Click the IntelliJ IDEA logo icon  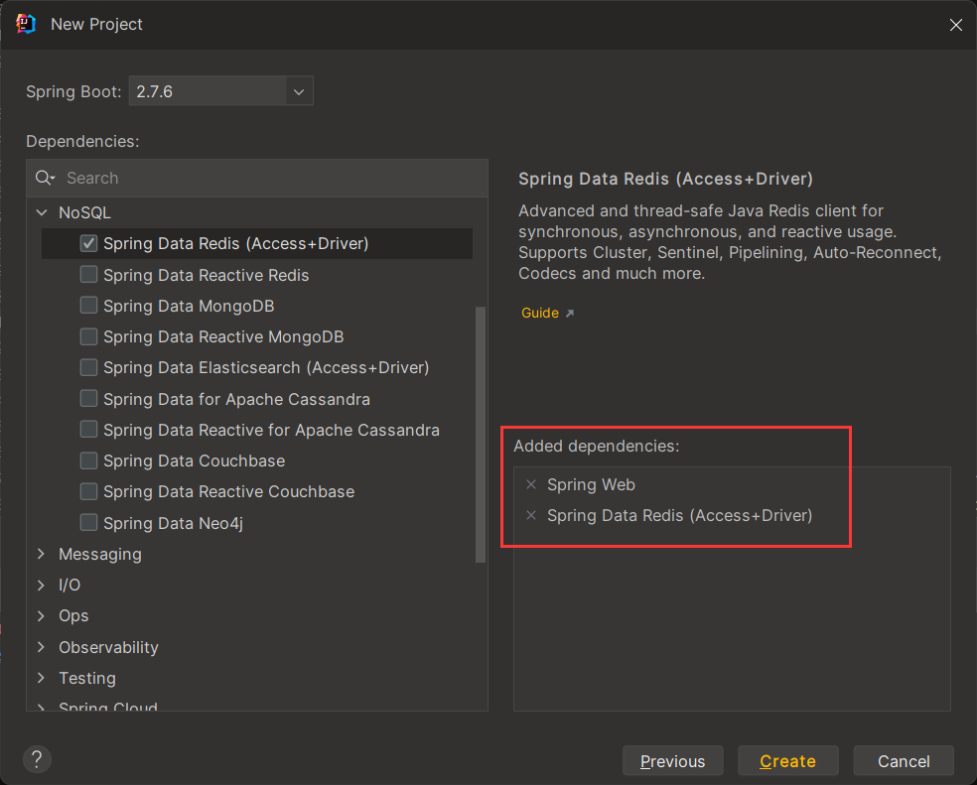[26, 24]
